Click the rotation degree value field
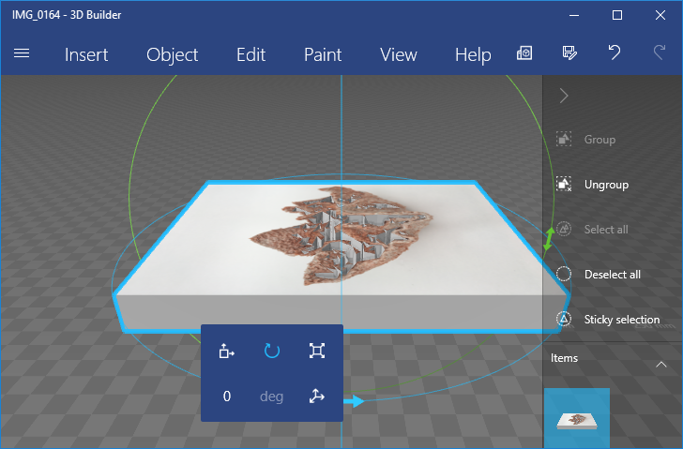 click(227, 397)
